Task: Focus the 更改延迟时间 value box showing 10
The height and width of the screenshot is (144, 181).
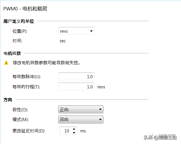Action: [x=65, y=131]
